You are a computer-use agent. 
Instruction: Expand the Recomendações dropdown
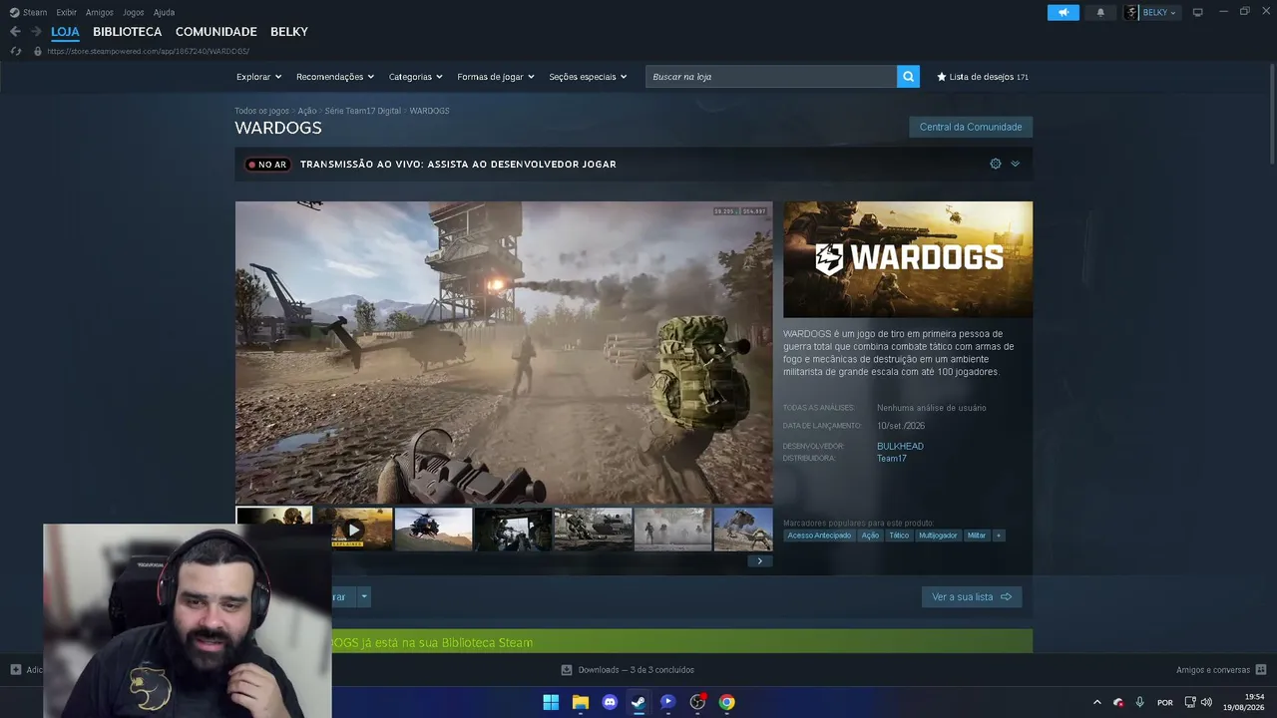coord(334,77)
